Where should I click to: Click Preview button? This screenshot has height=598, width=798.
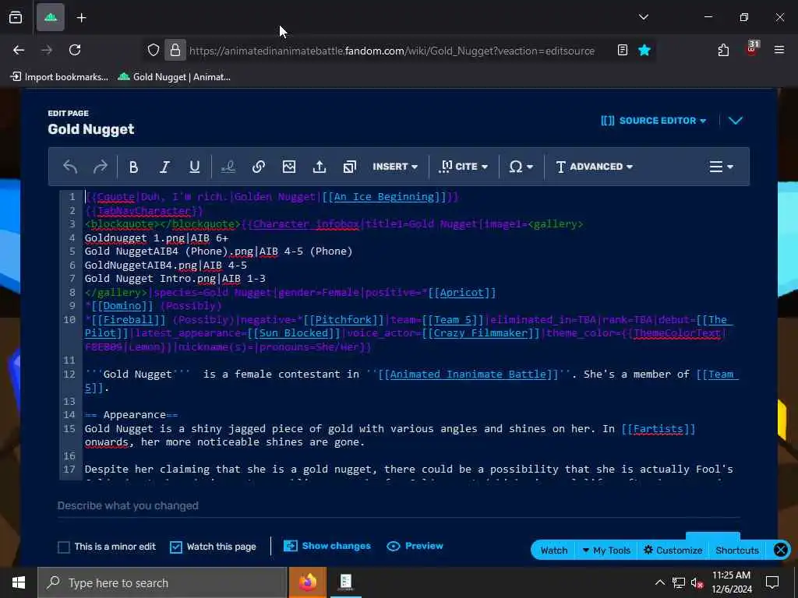click(x=415, y=546)
